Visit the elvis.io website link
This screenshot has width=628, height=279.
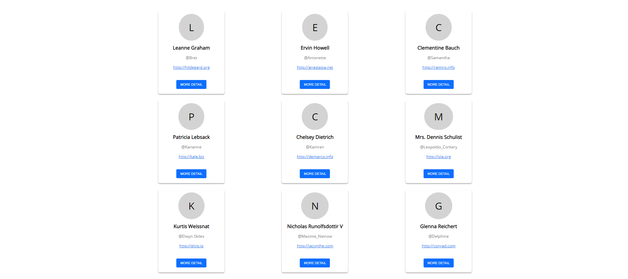tap(191, 246)
